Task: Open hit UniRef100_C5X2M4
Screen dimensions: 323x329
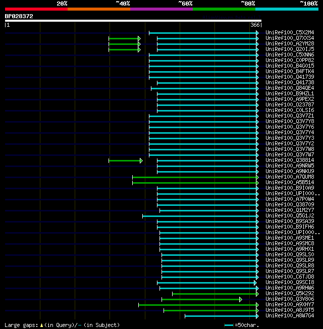Action: click(x=290, y=32)
